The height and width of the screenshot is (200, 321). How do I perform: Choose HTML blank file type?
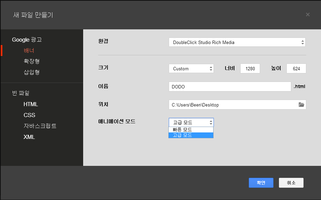[31, 104]
